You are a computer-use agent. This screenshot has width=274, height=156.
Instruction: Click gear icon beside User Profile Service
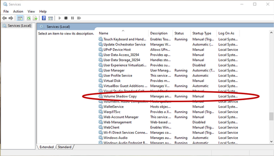pyautogui.click(x=100, y=76)
